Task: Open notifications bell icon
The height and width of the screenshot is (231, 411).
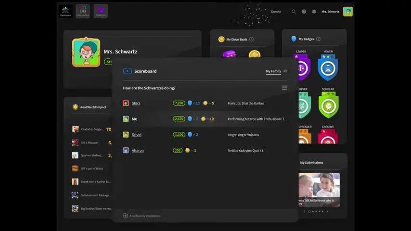Action: (x=314, y=12)
